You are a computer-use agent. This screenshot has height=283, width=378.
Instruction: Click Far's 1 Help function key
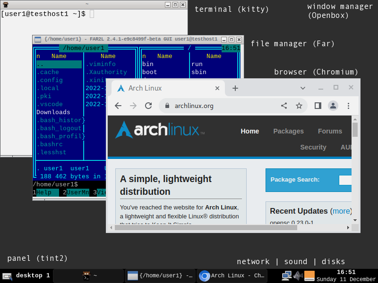(46, 192)
